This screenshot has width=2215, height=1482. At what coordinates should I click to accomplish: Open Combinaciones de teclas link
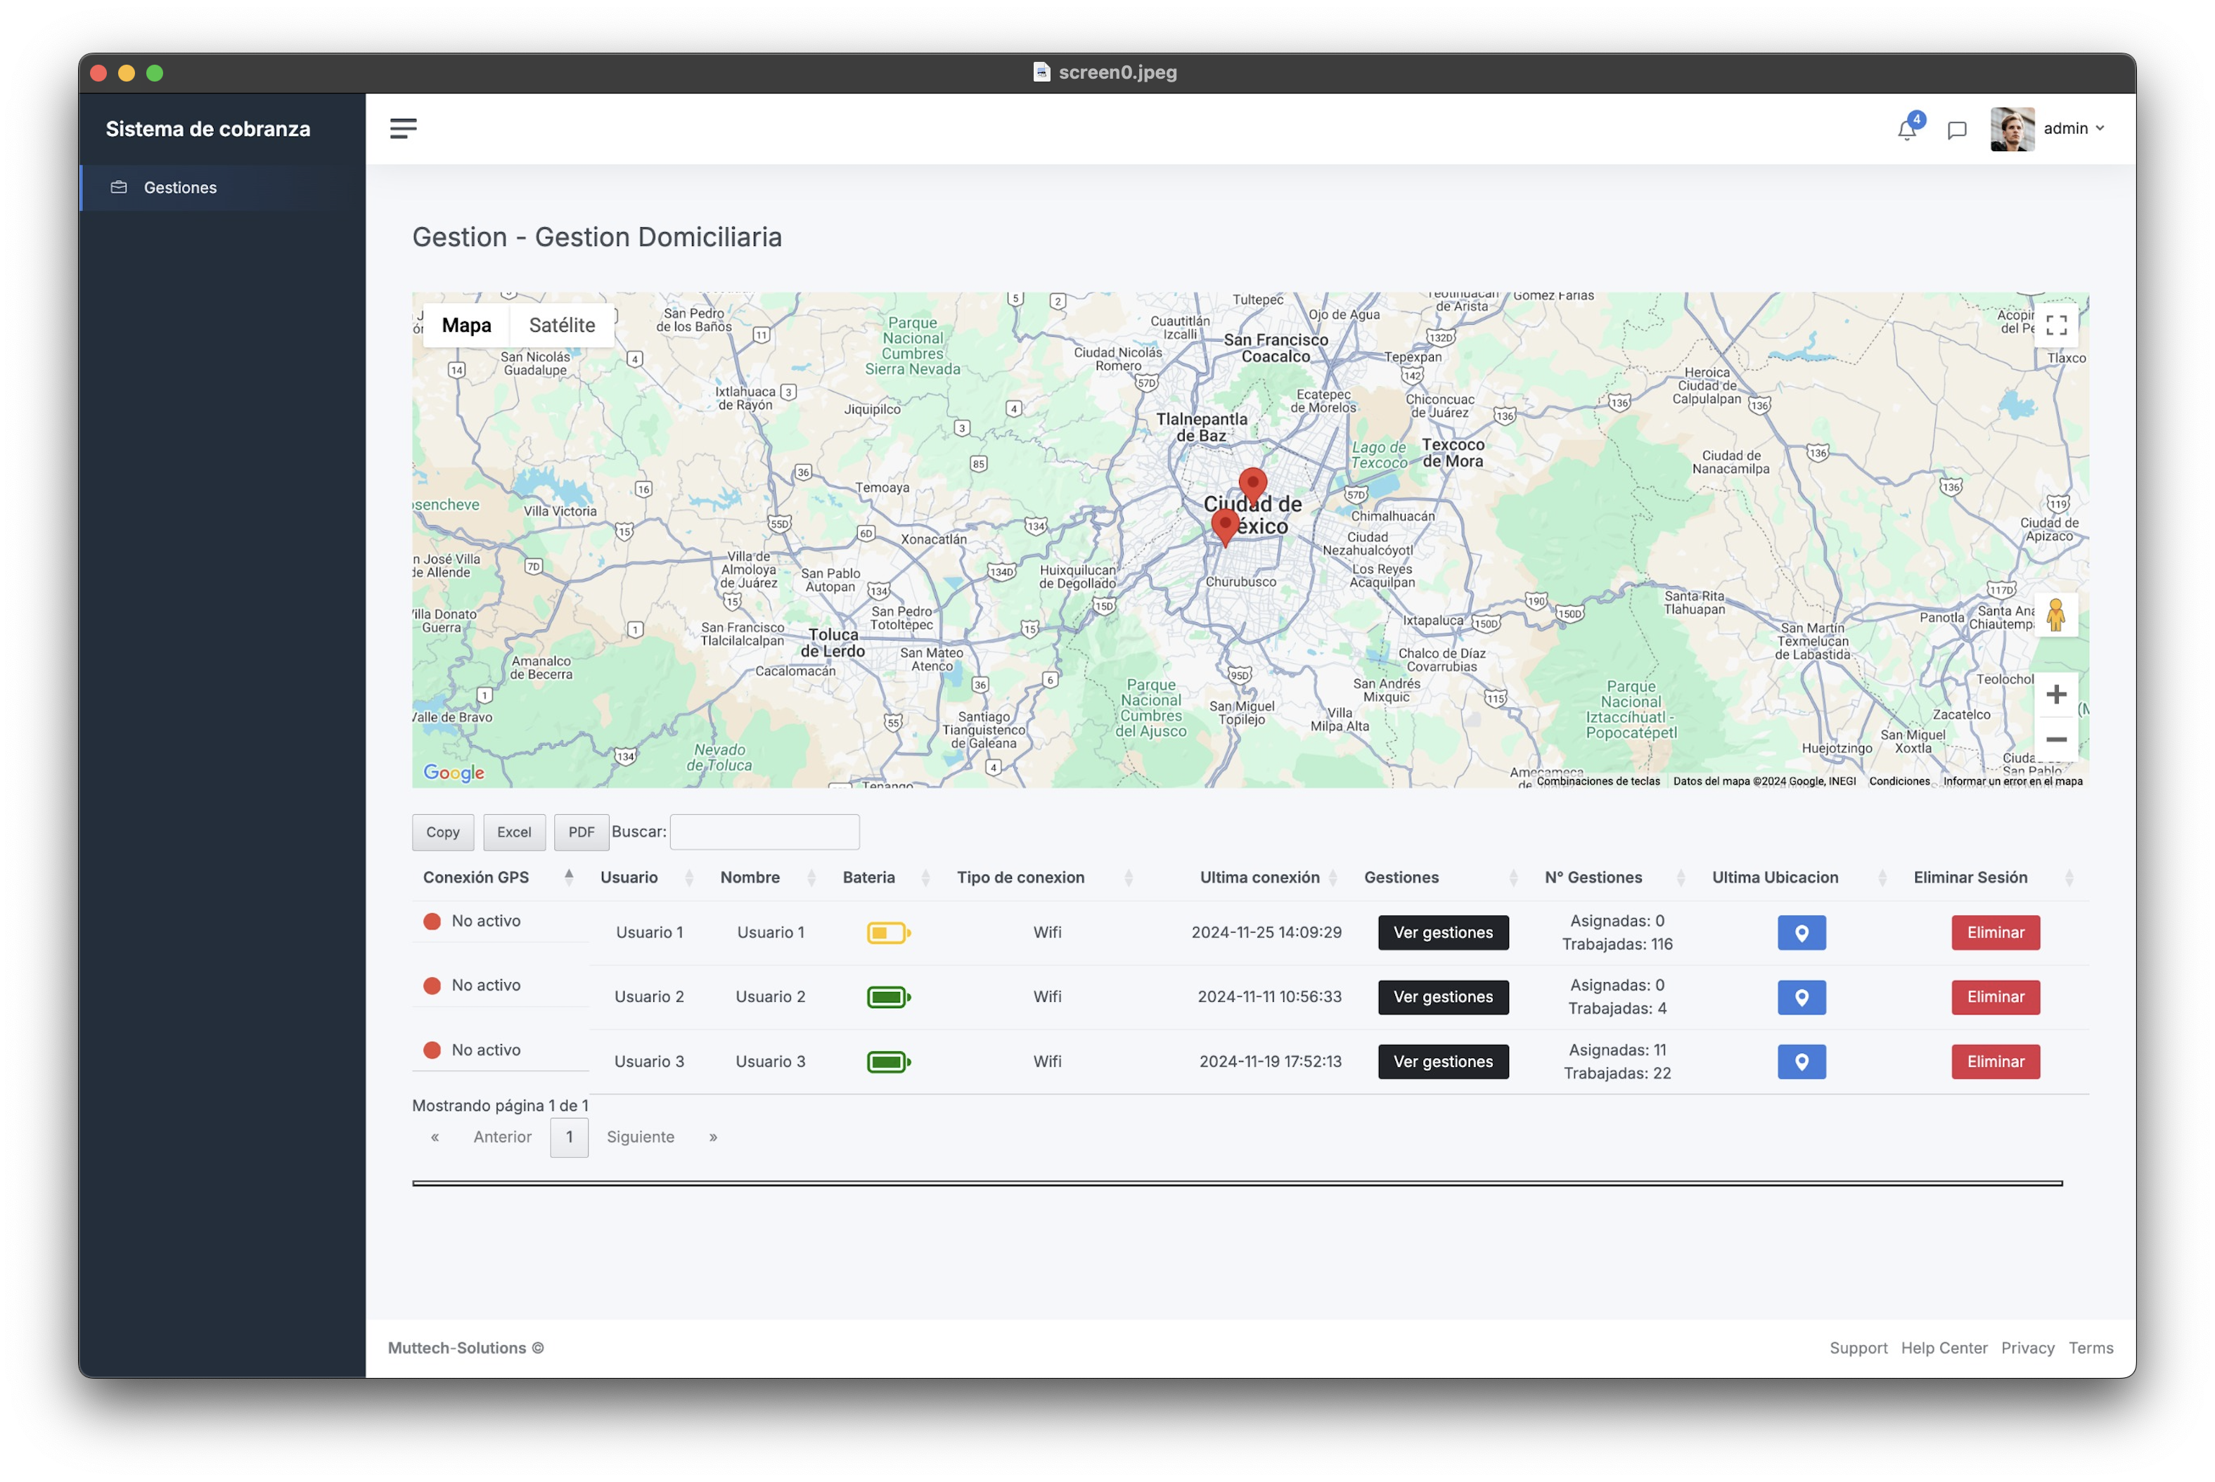(x=1598, y=780)
